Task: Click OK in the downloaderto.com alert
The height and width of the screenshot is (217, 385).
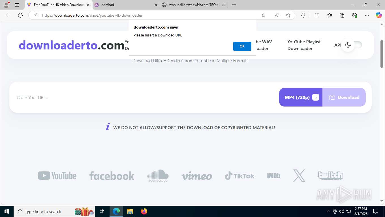Action: pyautogui.click(x=242, y=46)
